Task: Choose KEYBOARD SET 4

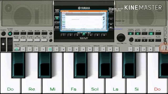Action: coord(91,35)
